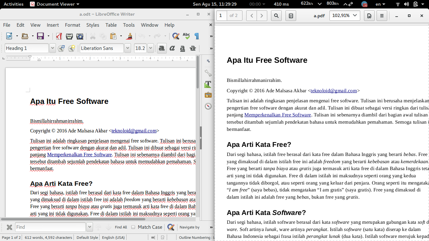
Task: Click the Find input field in Writer
Action: click(x=50, y=227)
